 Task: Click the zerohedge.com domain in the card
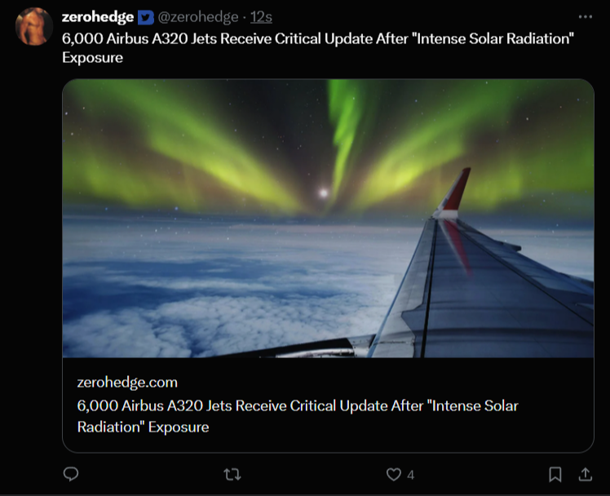pyautogui.click(x=127, y=383)
